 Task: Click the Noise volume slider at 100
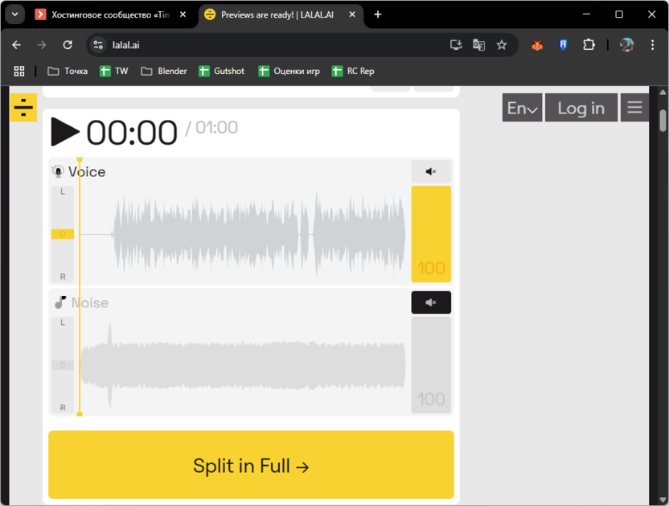[x=431, y=364]
